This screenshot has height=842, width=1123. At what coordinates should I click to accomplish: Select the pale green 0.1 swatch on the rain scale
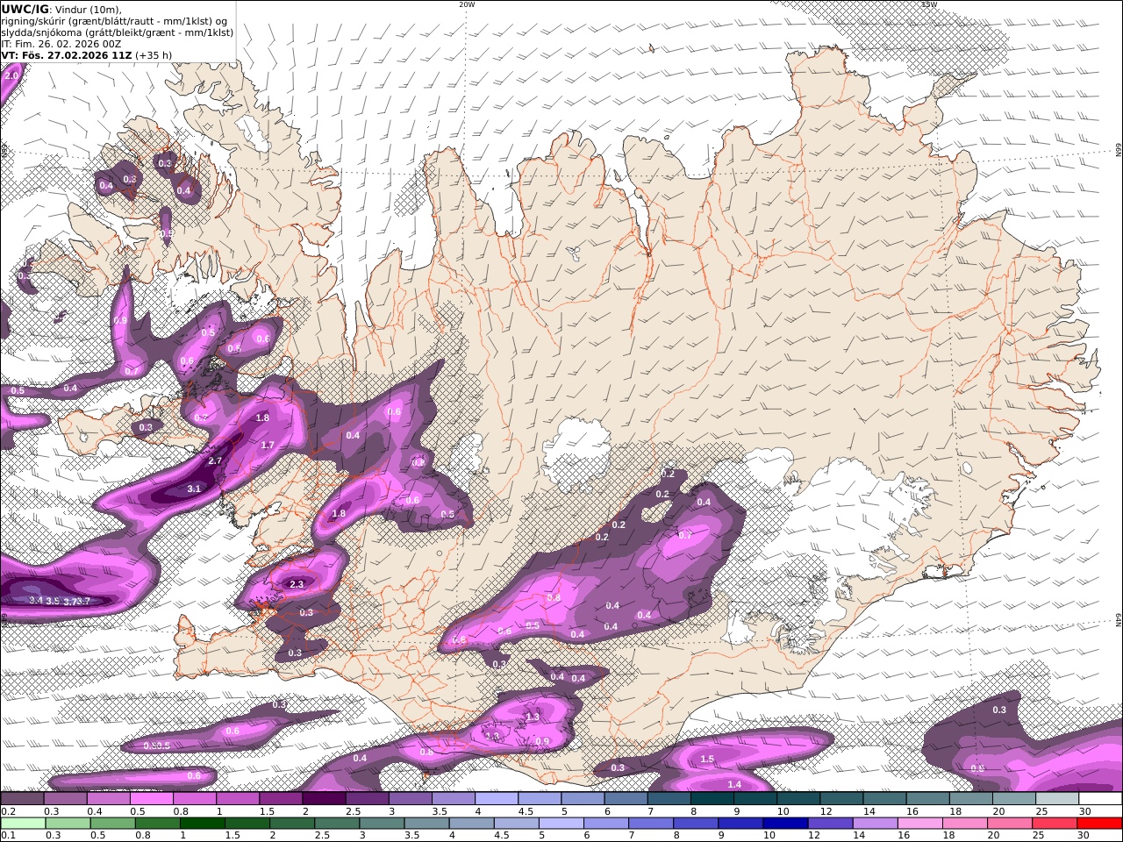tap(23, 824)
